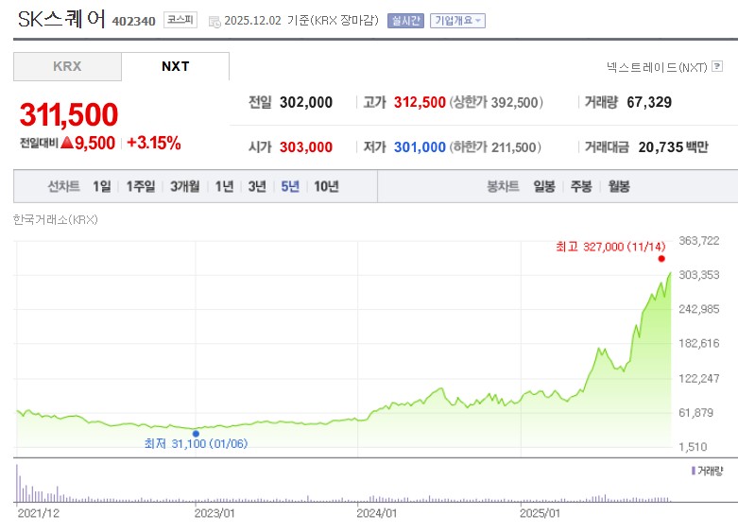The height and width of the screenshot is (532, 738).
Task: Click the 저가 value 301,000
Action: pyautogui.click(x=420, y=147)
